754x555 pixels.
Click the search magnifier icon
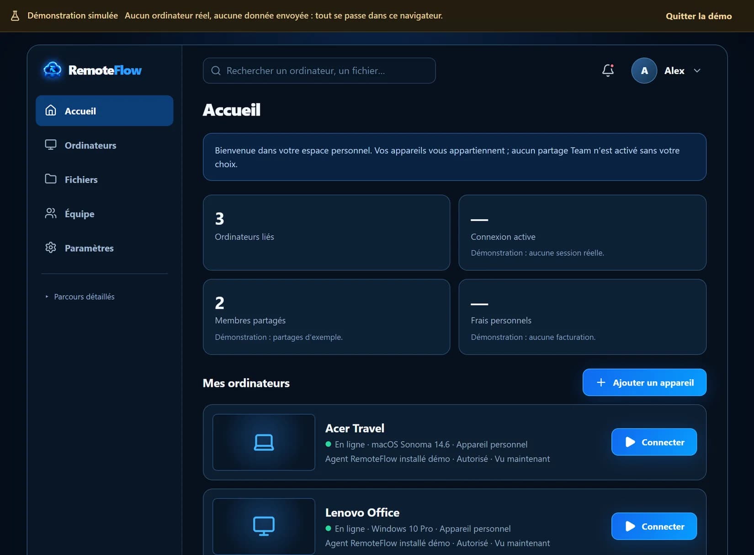click(x=216, y=71)
